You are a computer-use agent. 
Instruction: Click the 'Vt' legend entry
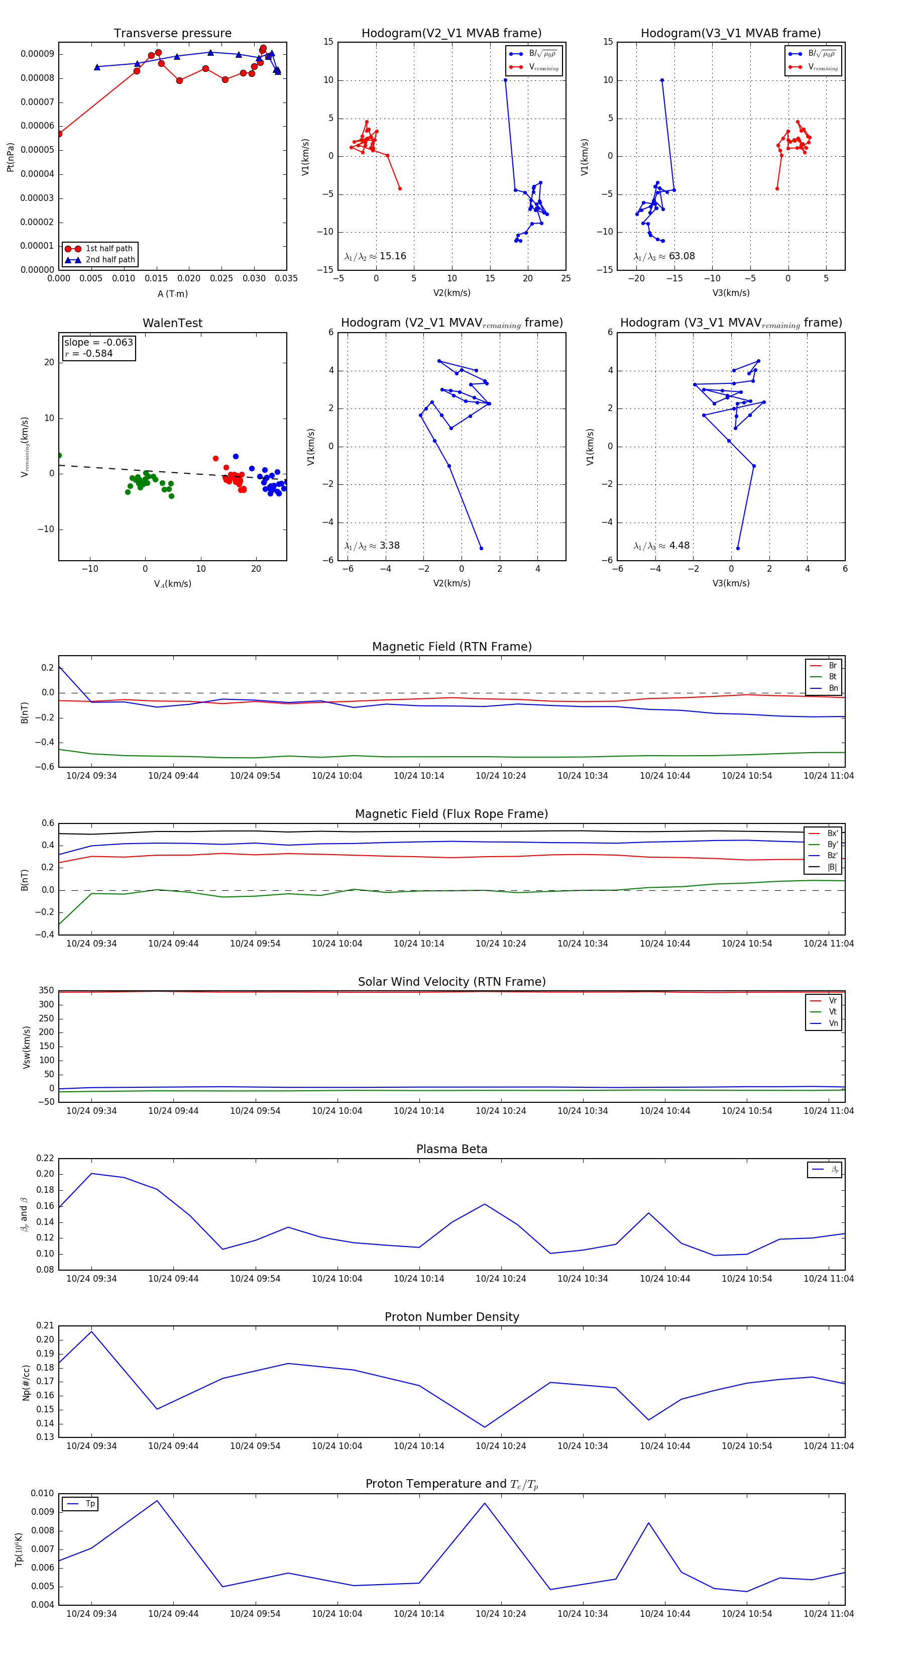[824, 1012]
